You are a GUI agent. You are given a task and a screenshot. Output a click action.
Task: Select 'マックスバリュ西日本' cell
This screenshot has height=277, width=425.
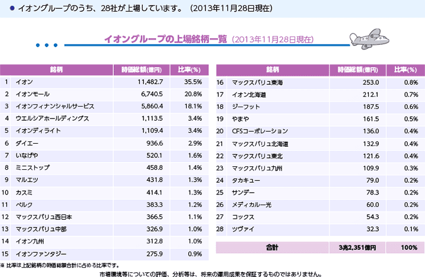[x=44, y=217]
